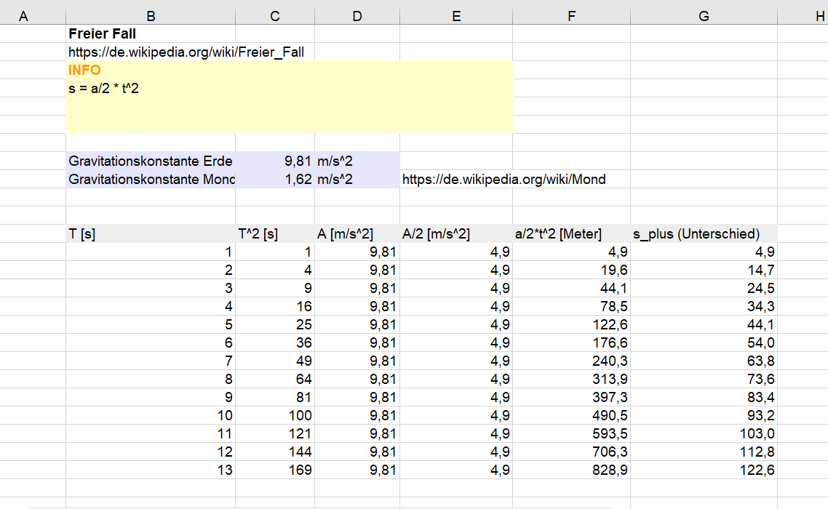Select distance value 593,5 cell
This screenshot has height=509, width=828.
tap(571, 433)
